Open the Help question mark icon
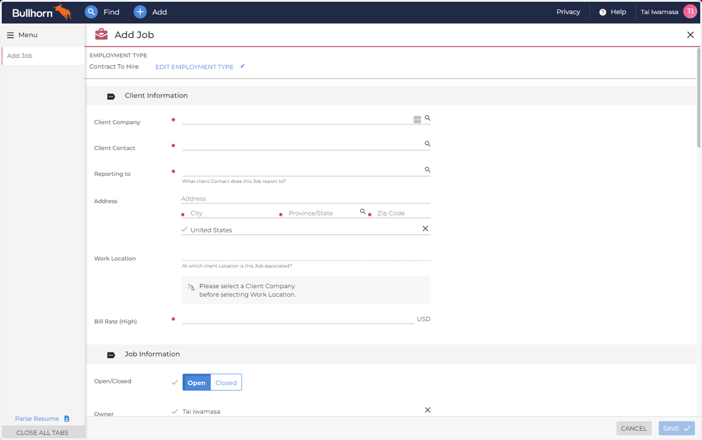702x440 pixels. [x=603, y=12]
